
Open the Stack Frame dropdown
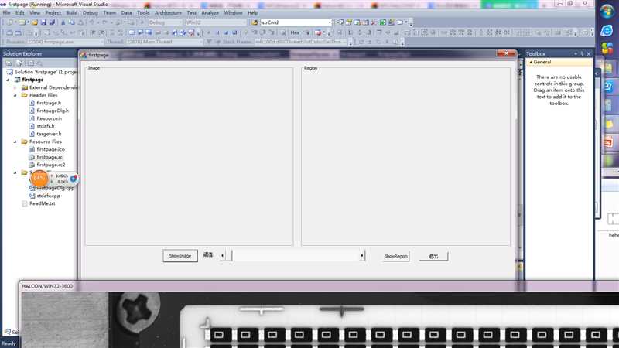pos(300,42)
